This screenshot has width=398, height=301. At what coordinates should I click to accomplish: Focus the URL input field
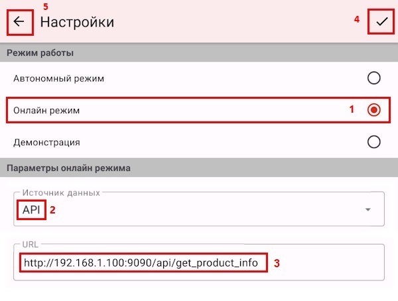[x=199, y=262]
